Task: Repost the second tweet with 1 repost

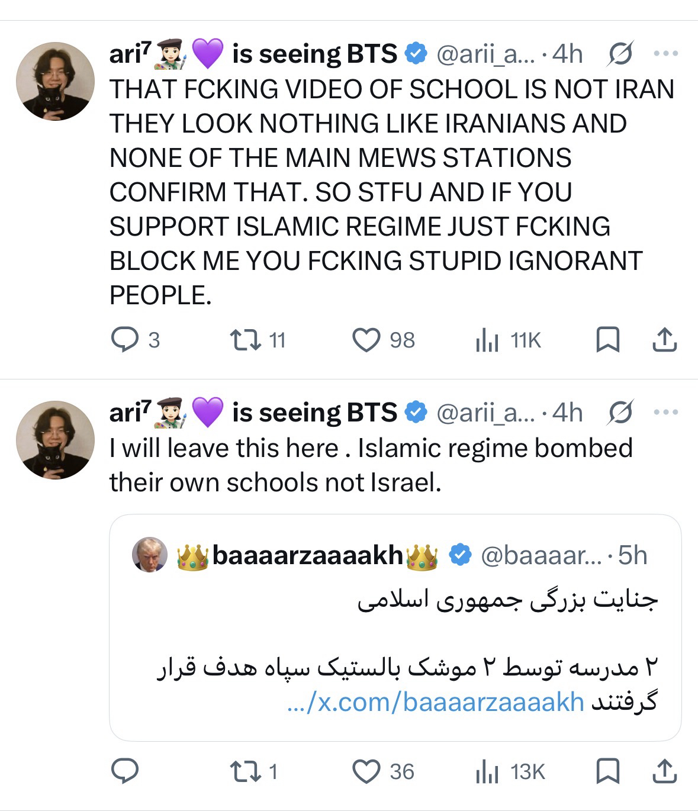Action: coord(242,771)
